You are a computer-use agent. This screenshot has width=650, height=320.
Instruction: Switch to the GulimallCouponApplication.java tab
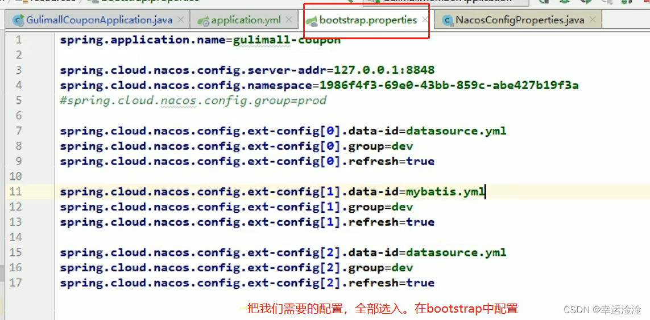[99, 20]
